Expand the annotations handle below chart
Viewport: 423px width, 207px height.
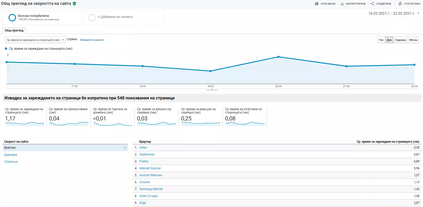(x=212, y=89)
